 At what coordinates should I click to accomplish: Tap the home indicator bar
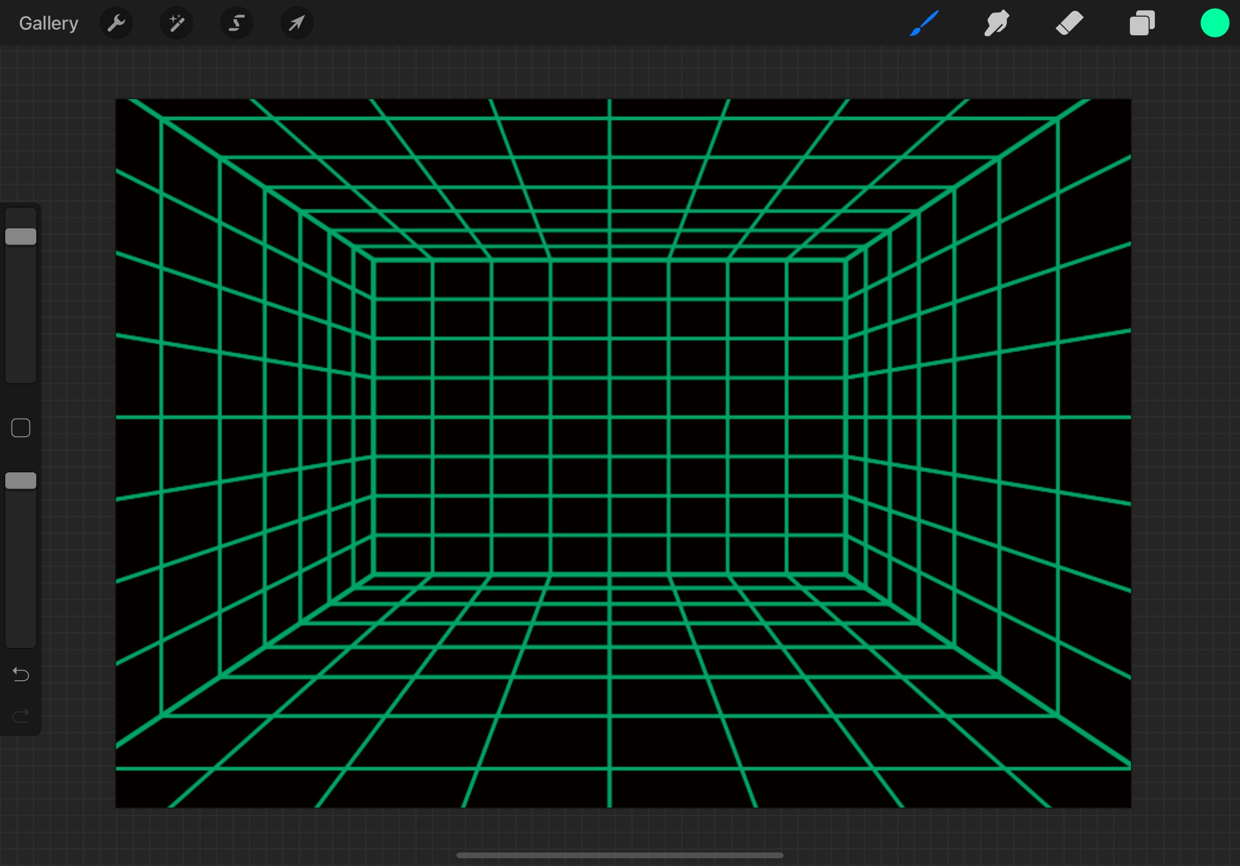(x=619, y=855)
